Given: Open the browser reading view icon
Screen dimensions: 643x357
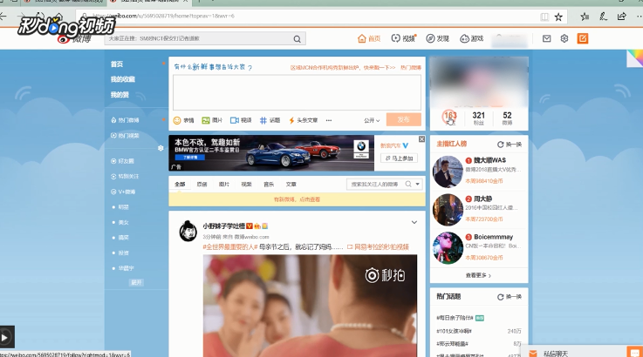Looking at the screenshot, I should (x=544, y=17).
